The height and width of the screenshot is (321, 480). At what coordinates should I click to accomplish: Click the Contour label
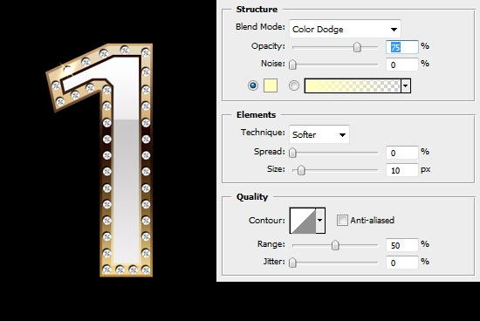pos(267,221)
